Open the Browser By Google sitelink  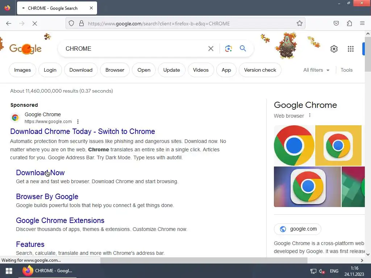pyautogui.click(x=47, y=197)
